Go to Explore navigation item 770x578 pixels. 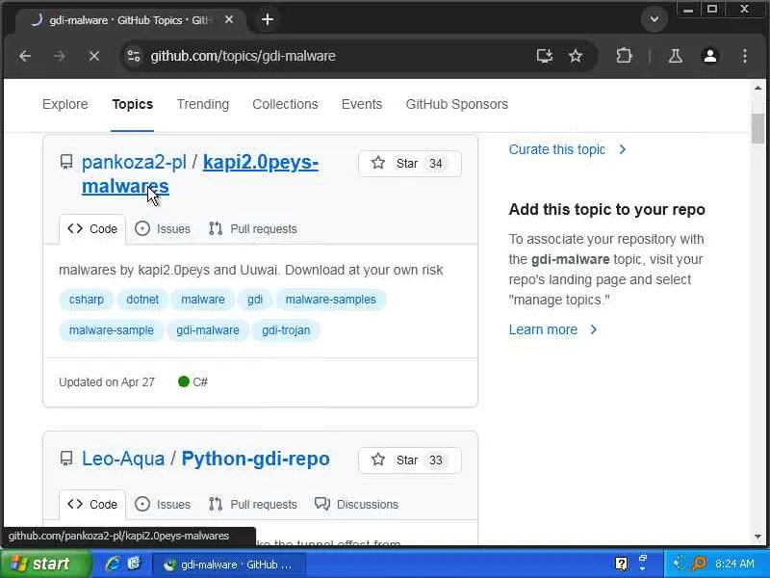65,104
